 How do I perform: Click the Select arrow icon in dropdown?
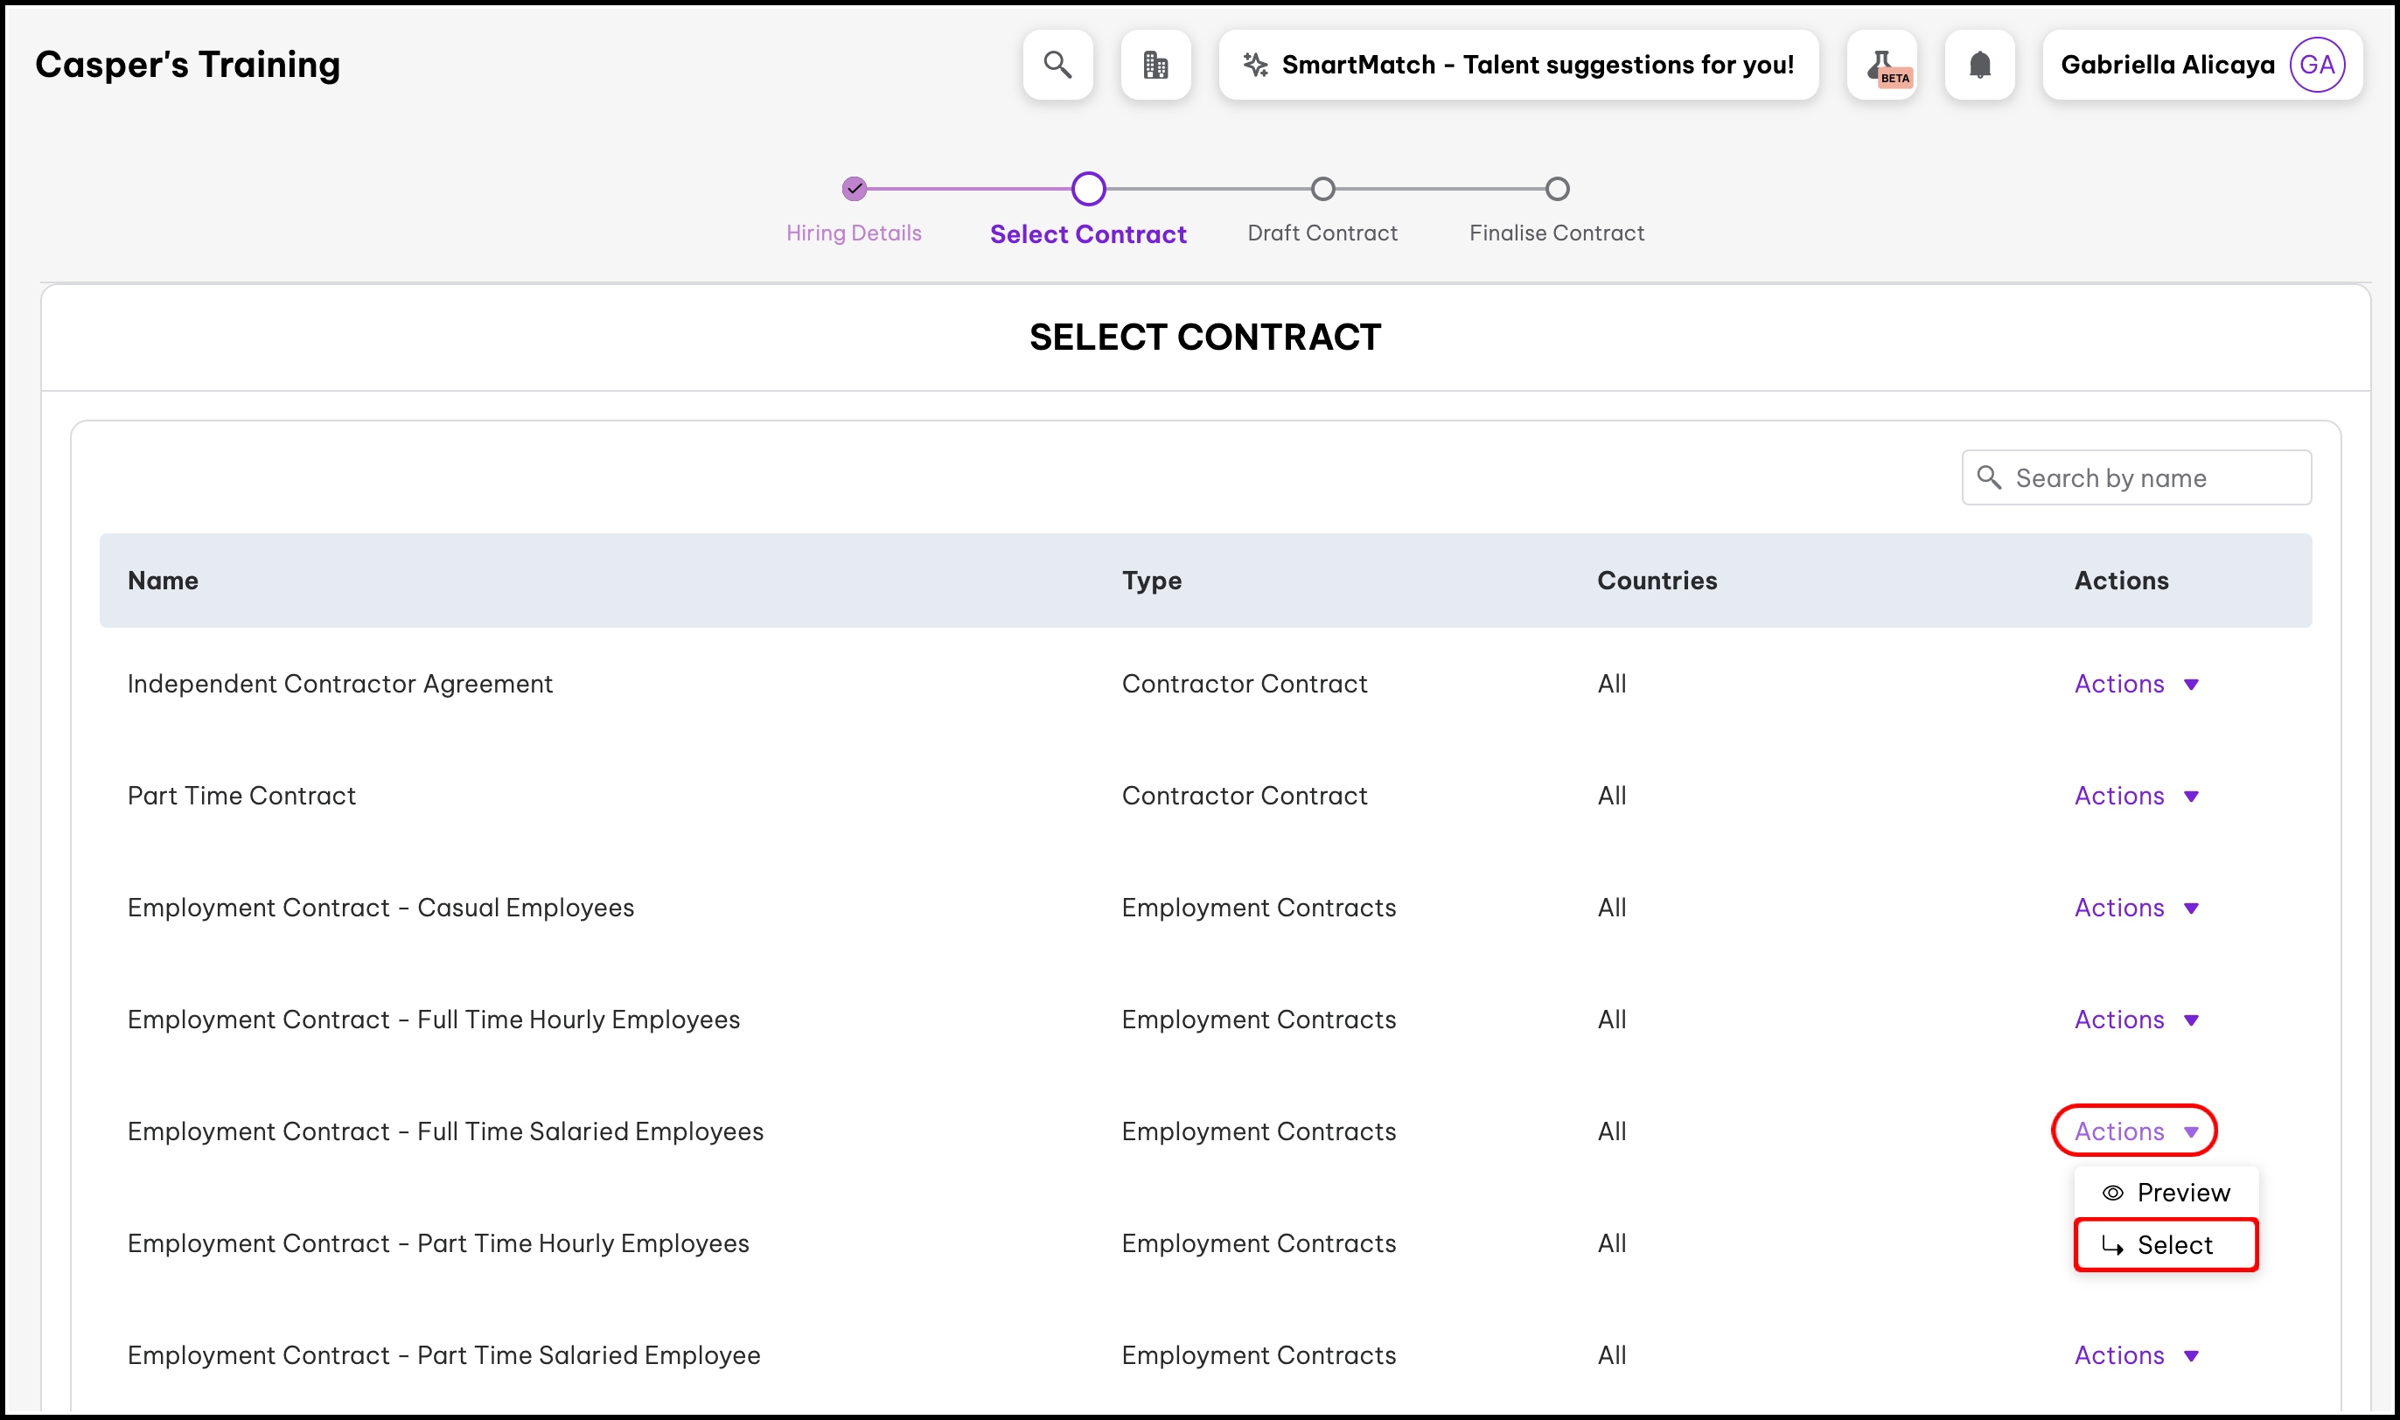point(2112,1245)
